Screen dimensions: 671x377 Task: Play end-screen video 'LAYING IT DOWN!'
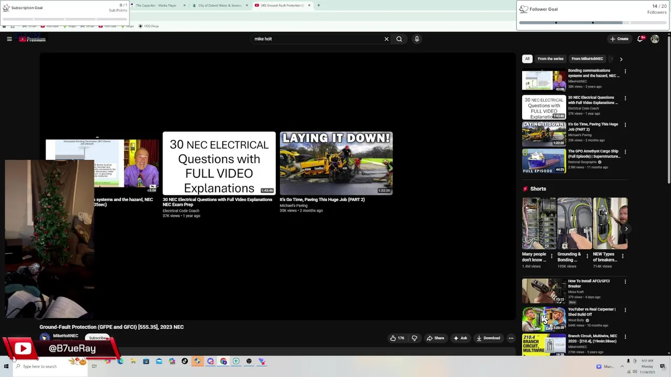tap(336, 163)
